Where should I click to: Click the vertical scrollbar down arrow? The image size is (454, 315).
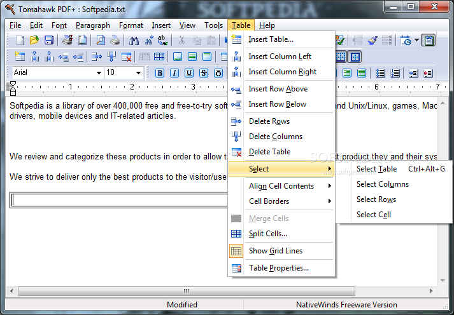(x=443, y=280)
